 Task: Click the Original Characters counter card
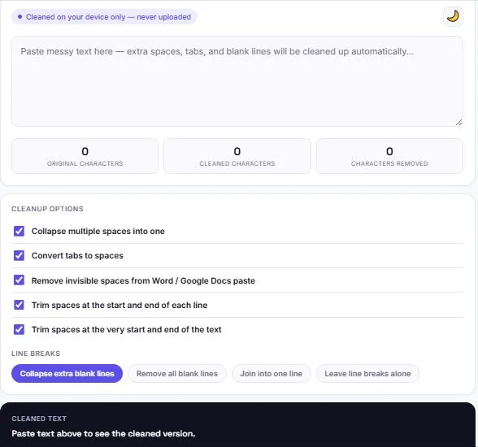85,156
